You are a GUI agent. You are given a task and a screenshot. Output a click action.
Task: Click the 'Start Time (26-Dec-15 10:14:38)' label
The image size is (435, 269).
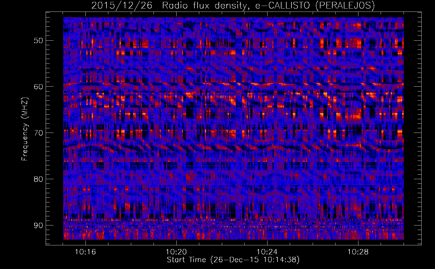[x=233, y=260]
